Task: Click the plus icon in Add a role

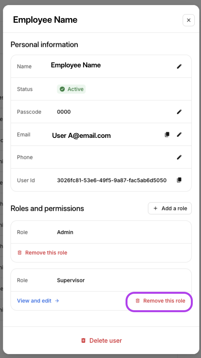Action: 155,208
